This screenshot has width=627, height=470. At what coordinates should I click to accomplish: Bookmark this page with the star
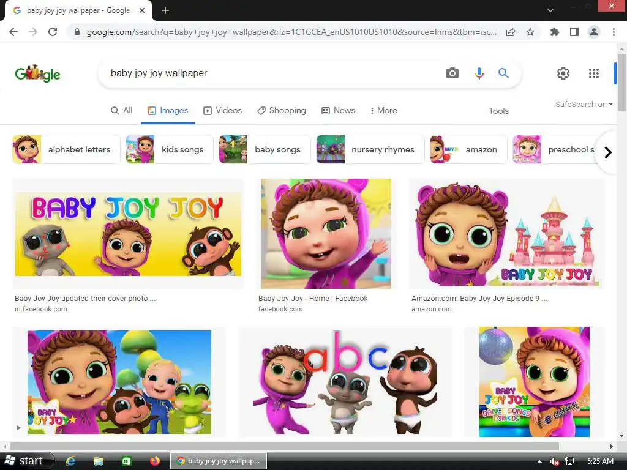530,32
